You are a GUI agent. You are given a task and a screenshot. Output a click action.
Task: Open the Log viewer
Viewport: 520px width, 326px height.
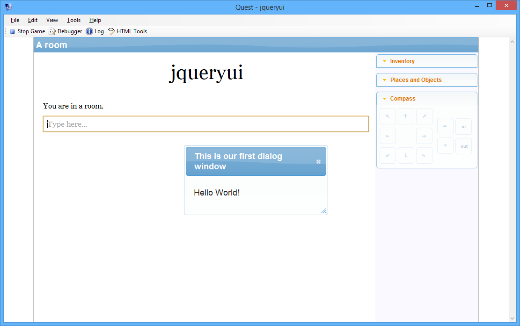[x=95, y=31]
